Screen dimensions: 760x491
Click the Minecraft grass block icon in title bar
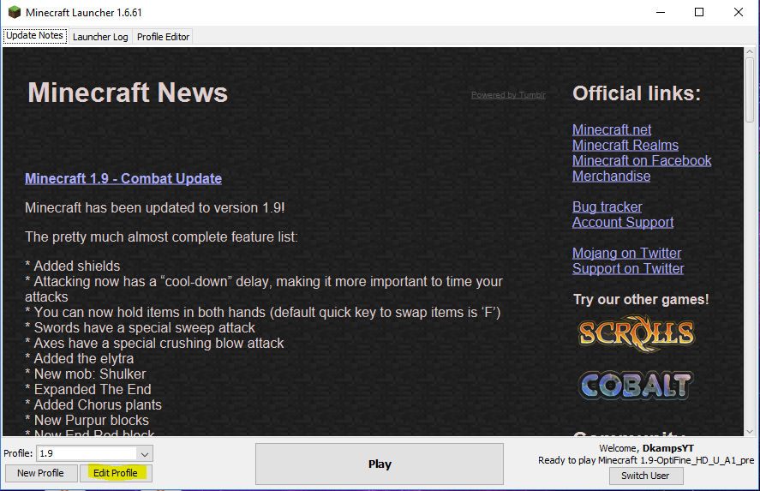[x=15, y=12]
